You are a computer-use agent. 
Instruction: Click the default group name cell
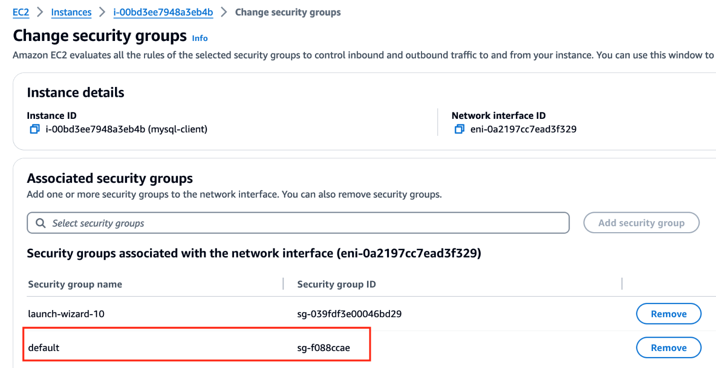44,348
